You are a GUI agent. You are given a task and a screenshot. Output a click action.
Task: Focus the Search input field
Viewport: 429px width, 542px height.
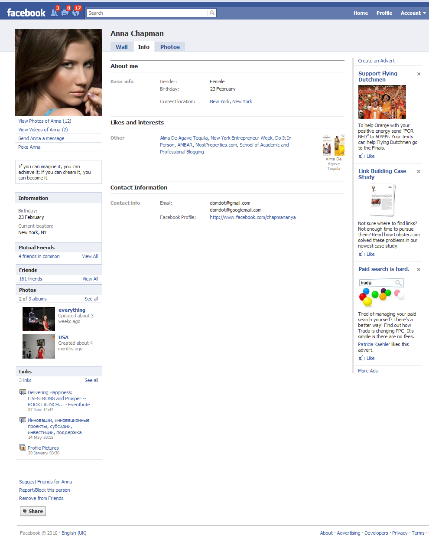[x=147, y=13]
